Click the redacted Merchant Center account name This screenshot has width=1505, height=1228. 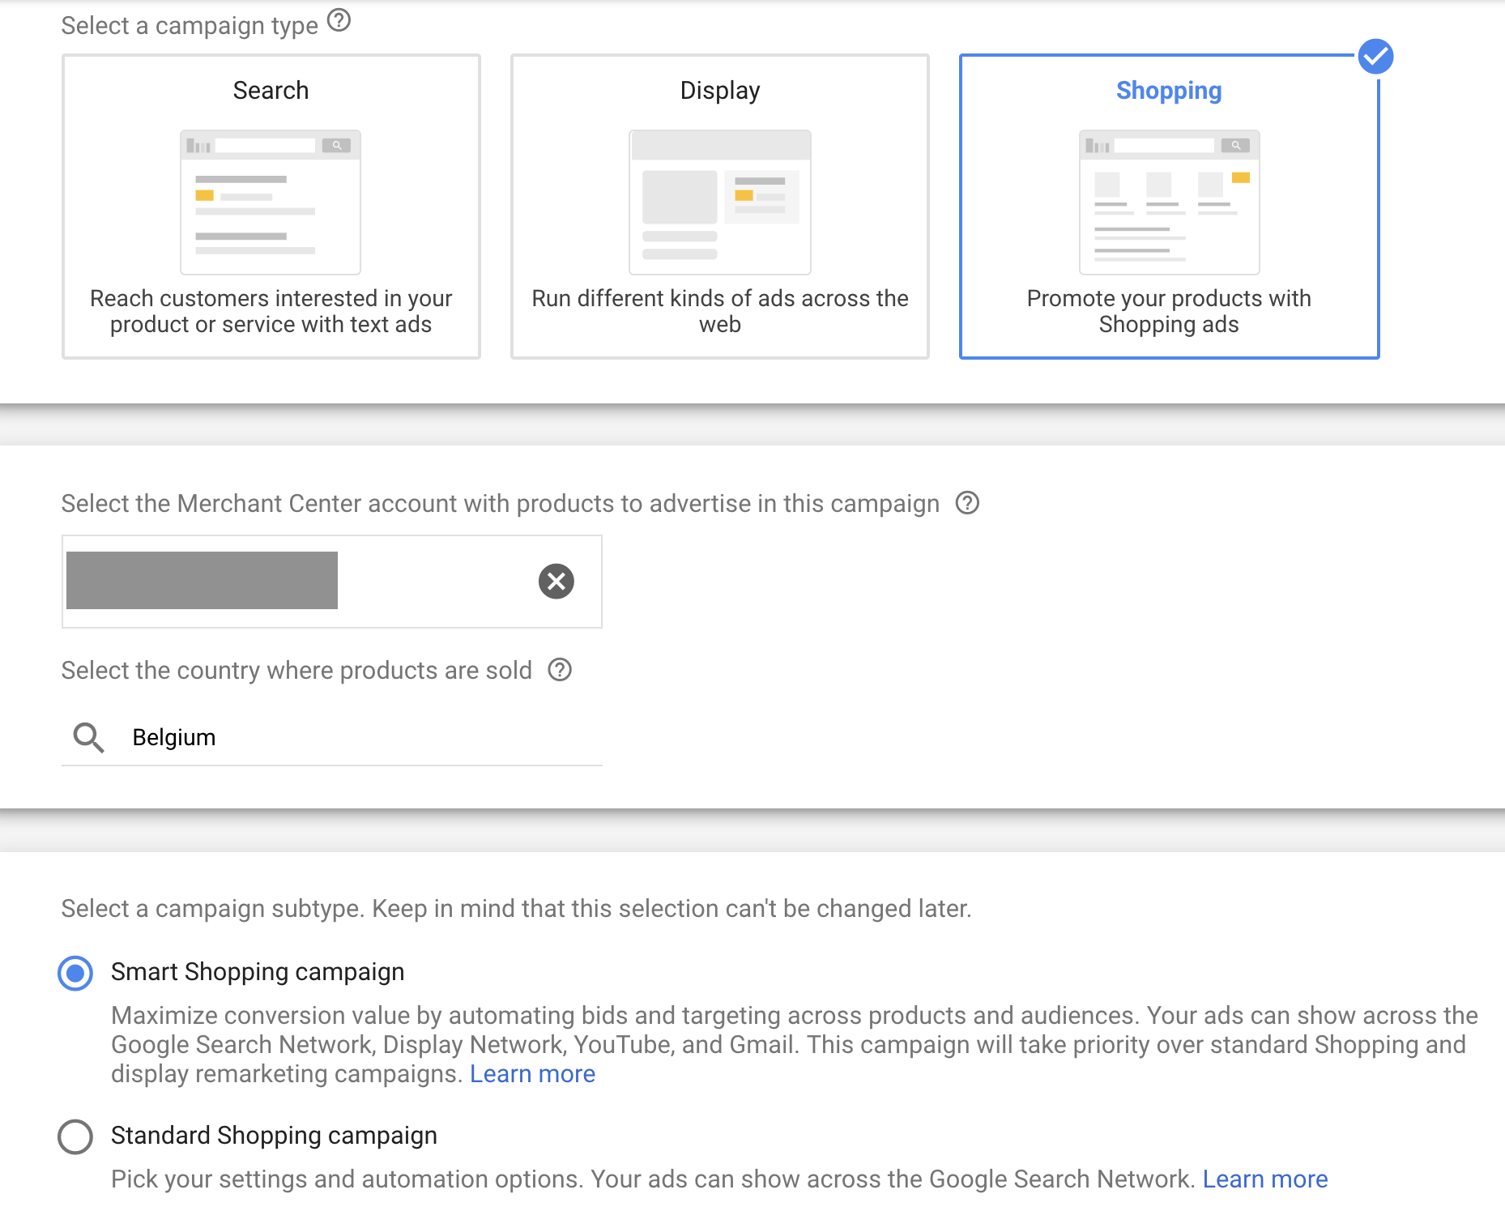(202, 580)
